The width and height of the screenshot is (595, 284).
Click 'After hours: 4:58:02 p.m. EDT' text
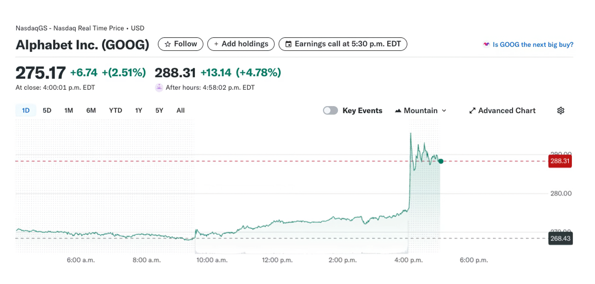(210, 87)
